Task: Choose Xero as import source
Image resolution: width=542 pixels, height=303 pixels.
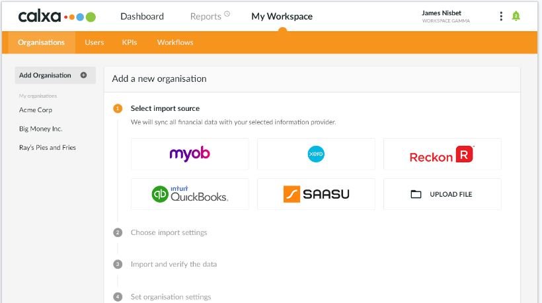Action: pos(316,154)
